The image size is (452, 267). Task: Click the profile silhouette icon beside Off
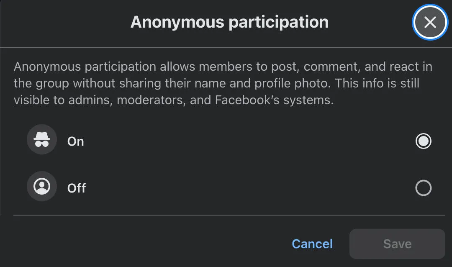click(42, 186)
